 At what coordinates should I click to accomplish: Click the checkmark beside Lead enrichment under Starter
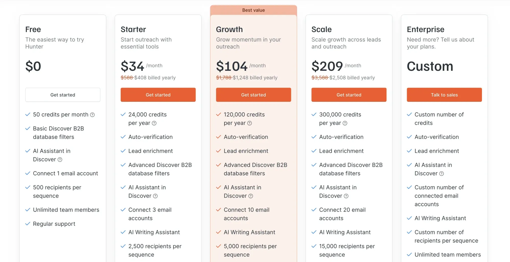(x=123, y=151)
